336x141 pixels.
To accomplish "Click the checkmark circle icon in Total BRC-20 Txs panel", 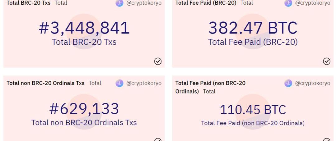I will (158, 61).
